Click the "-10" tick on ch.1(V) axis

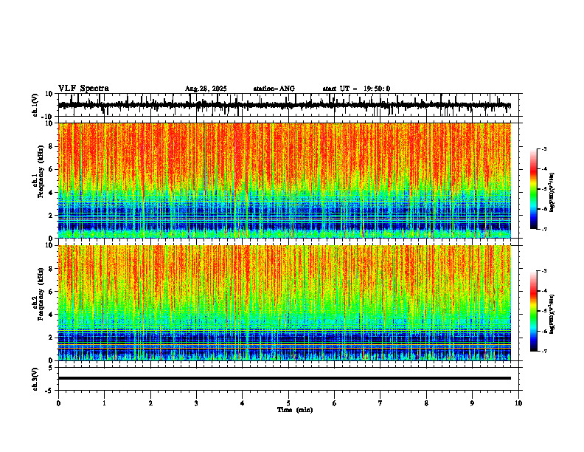pos(48,117)
